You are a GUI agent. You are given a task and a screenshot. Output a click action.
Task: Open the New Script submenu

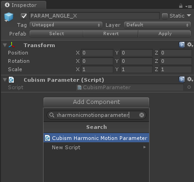click(x=96, y=147)
